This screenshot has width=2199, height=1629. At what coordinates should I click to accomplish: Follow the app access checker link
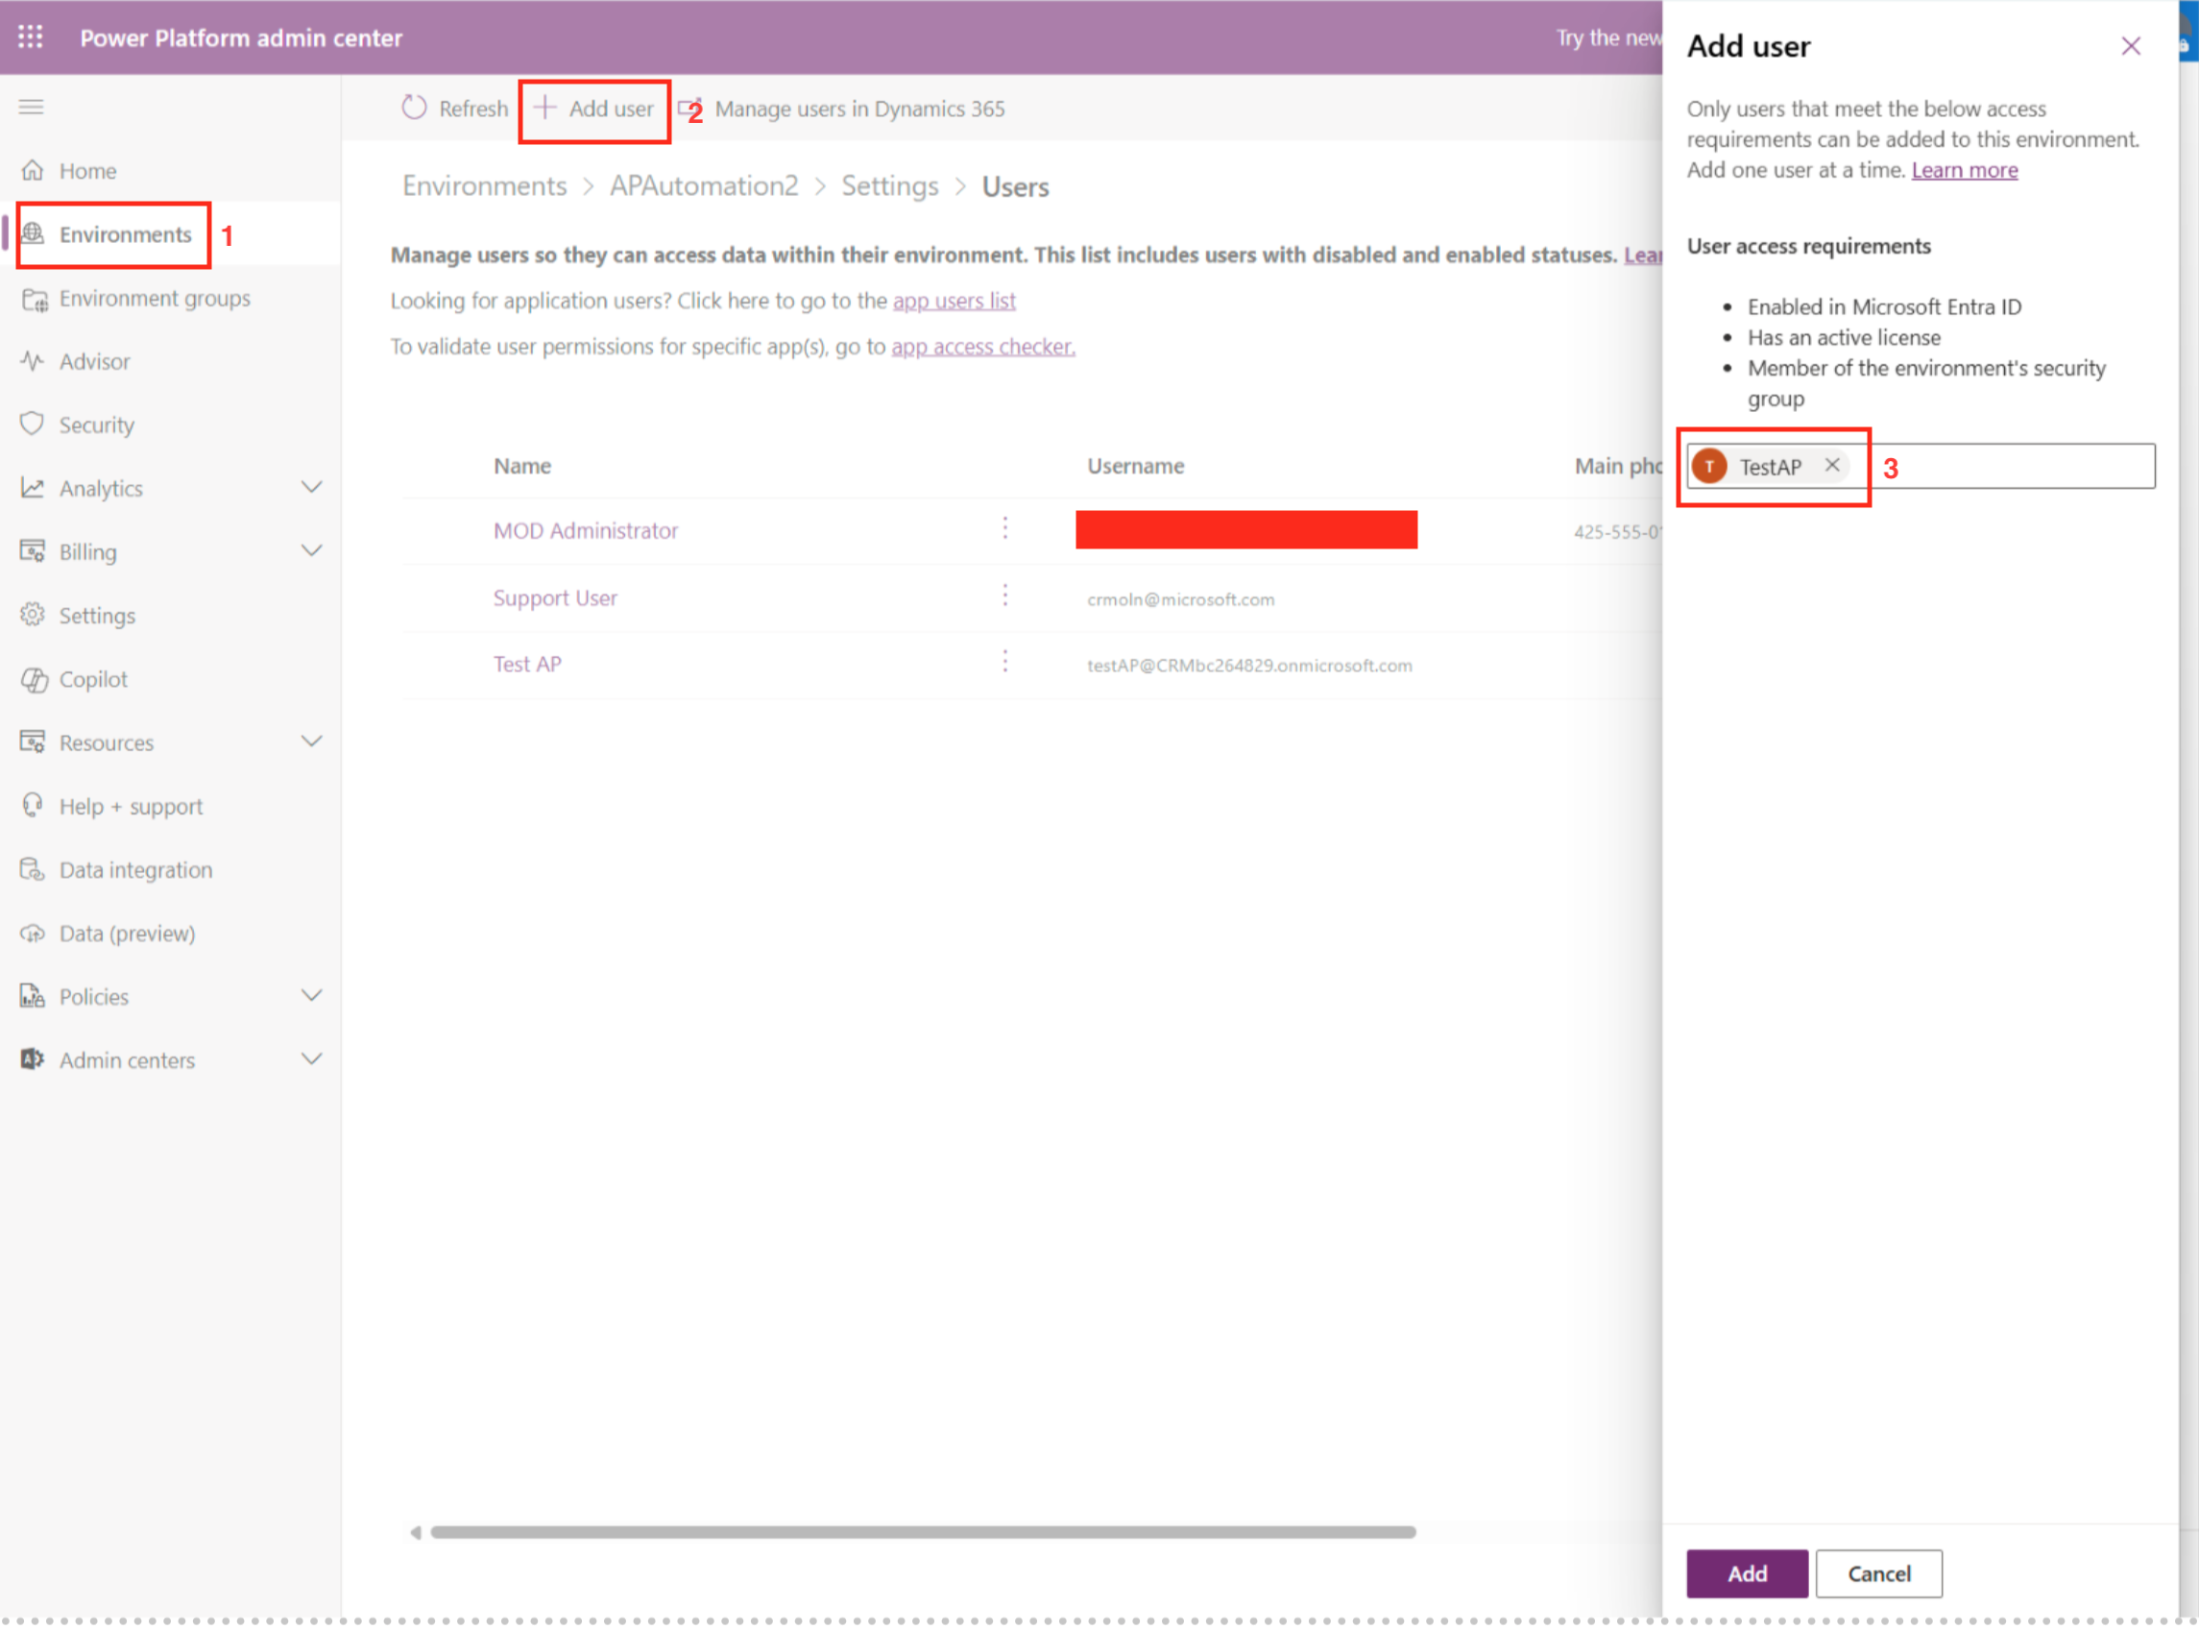point(981,346)
